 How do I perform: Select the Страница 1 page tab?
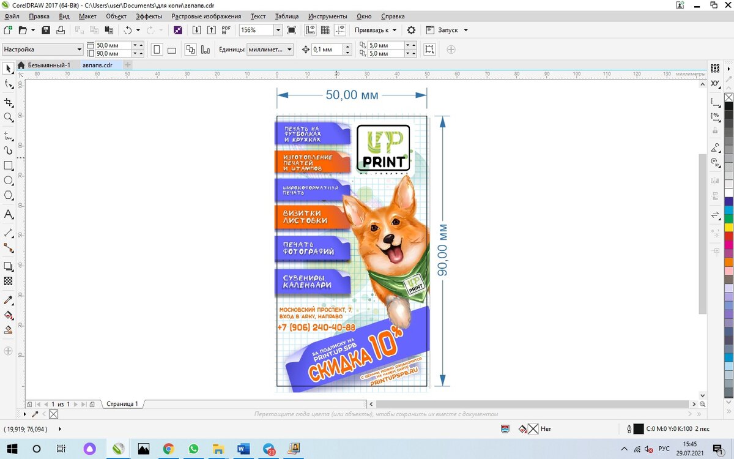click(x=122, y=404)
